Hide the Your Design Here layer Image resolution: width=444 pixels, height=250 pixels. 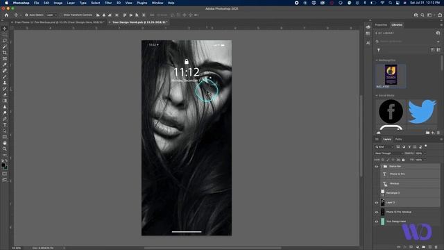click(377, 222)
